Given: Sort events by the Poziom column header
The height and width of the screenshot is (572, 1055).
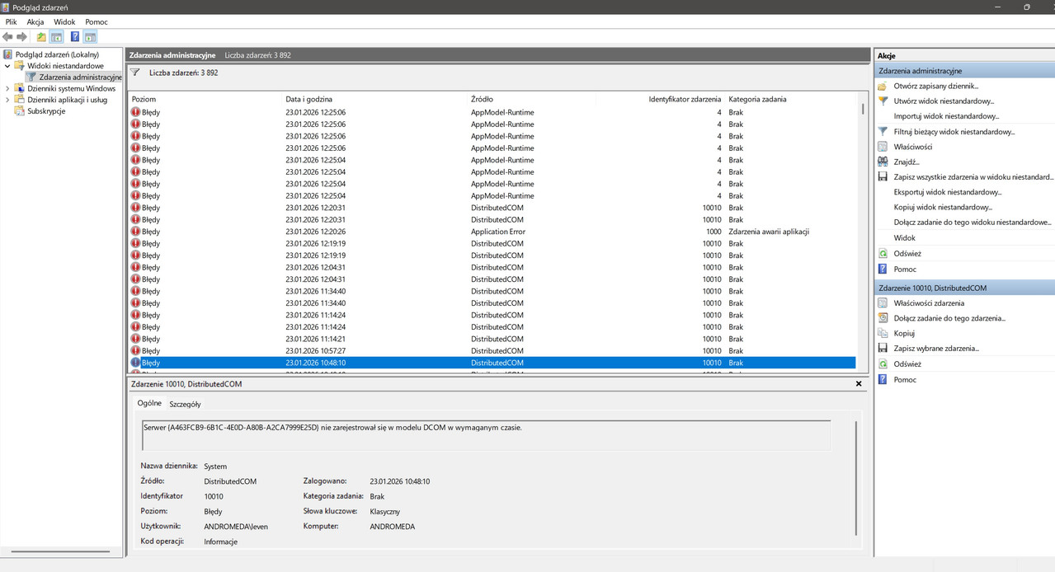Looking at the screenshot, I should (x=205, y=99).
